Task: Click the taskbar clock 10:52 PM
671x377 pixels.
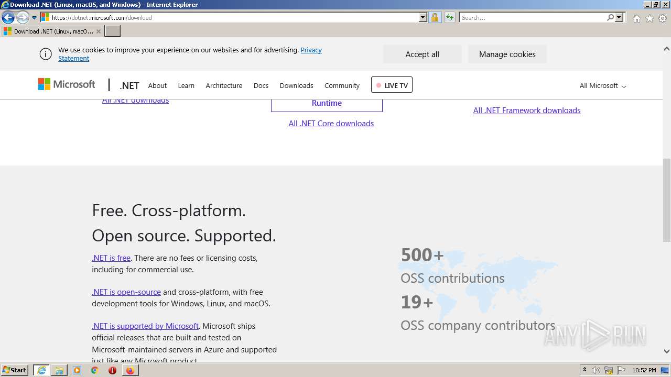Action: point(644,370)
